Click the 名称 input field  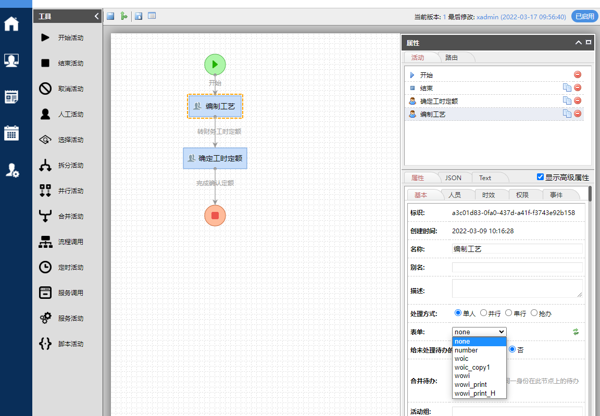[x=517, y=249]
